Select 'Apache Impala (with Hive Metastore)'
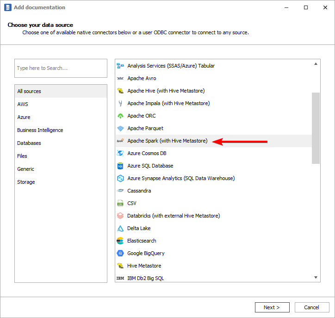Viewport: 335px width, 318px height. (x=214, y=103)
